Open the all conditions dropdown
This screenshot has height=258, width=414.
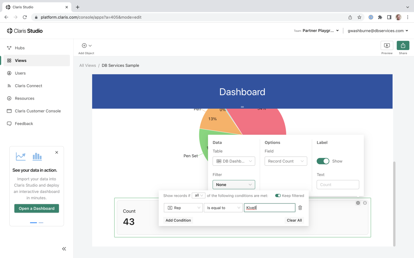click(199, 195)
